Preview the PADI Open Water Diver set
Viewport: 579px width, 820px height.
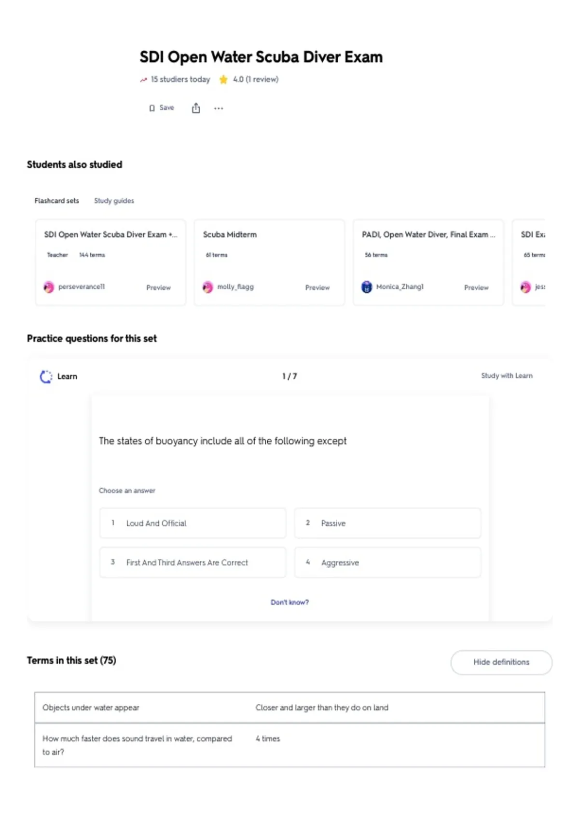[476, 287]
